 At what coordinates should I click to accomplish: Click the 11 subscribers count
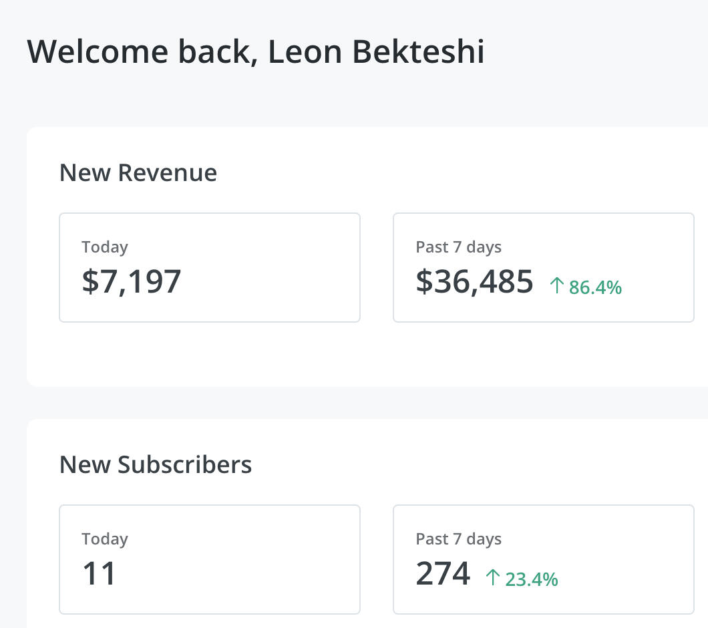coord(99,573)
